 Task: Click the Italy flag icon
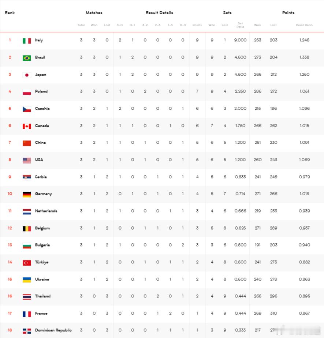27,41
